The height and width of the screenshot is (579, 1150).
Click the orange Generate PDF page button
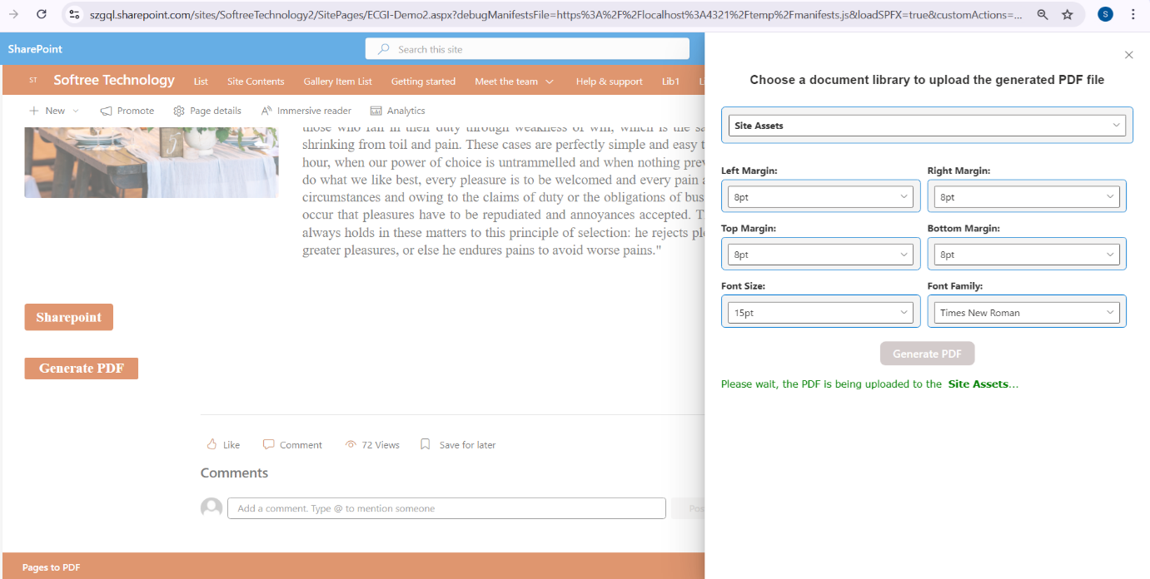82,369
